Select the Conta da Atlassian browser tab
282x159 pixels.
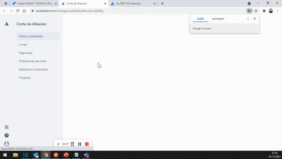pyautogui.click(x=84, y=4)
